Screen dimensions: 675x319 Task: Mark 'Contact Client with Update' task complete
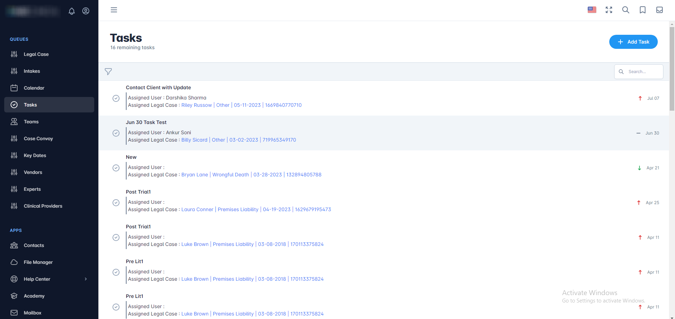[116, 98]
